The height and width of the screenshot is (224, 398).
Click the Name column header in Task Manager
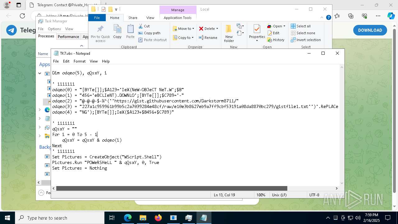click(x=43, y=54)
